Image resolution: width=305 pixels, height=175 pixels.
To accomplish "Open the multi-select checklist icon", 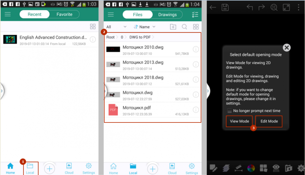I will [195, 15].
